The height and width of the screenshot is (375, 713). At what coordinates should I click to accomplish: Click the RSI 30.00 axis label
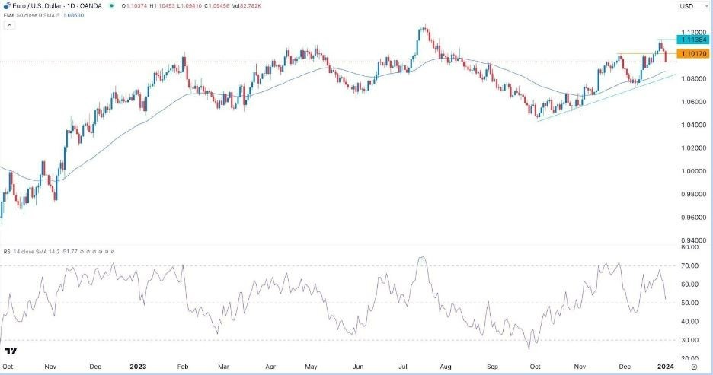[x=690, y=340]
